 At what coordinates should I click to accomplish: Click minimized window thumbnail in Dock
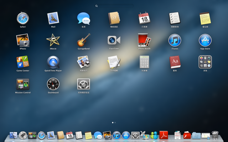pyautogui.click(x=206, y=136)
